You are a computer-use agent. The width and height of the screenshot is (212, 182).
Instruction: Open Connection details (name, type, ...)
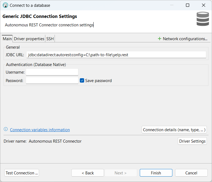(x=174, y=130)
